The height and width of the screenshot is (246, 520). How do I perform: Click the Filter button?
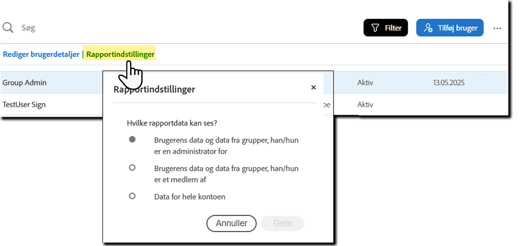pyautogui.click(x=386, y=27)
